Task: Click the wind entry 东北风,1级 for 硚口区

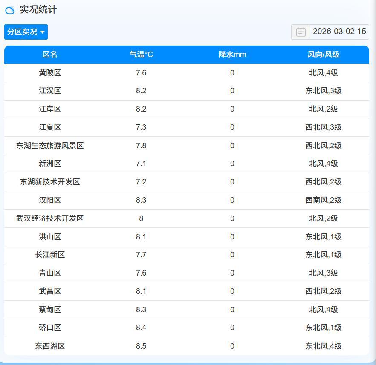Action: coord(323,328)
